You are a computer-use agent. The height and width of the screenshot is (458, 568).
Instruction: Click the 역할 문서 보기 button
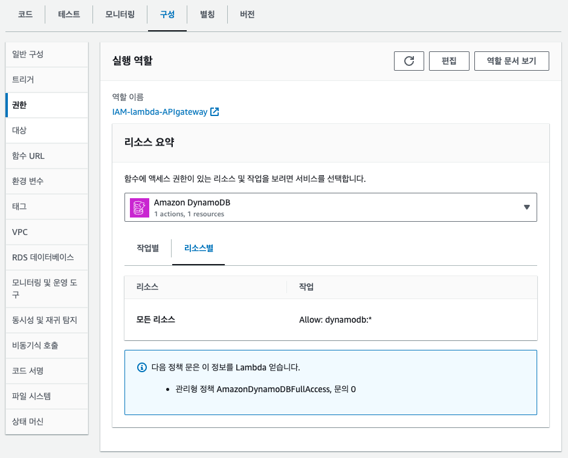pyautogui.click(x=511, y=61)
